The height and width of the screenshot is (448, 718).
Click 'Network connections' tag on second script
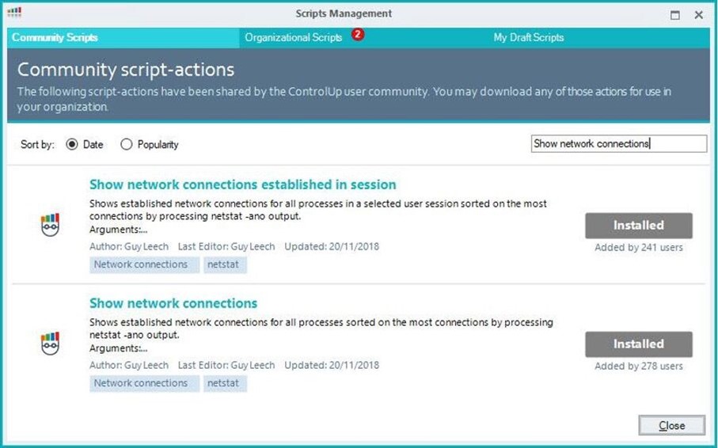(144, 383)
